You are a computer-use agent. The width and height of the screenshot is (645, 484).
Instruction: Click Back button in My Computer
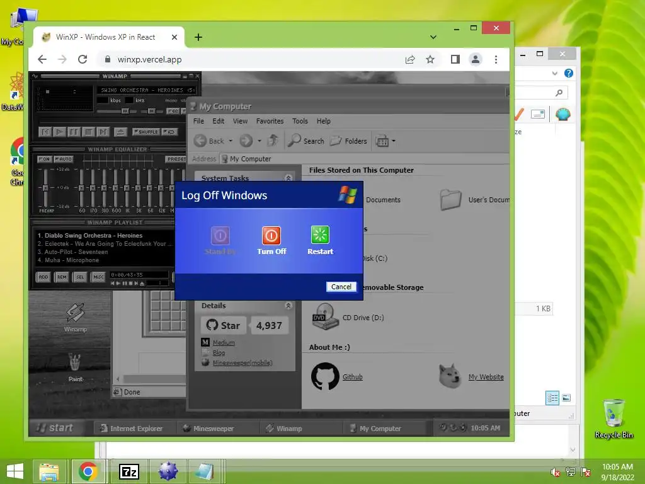point(209,141)
